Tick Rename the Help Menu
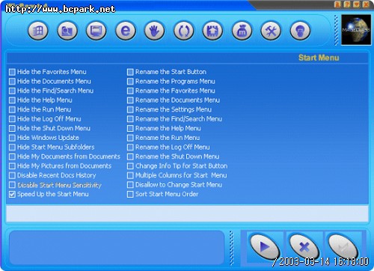Viewport: 374px width, 271px height. click(130, 129)
